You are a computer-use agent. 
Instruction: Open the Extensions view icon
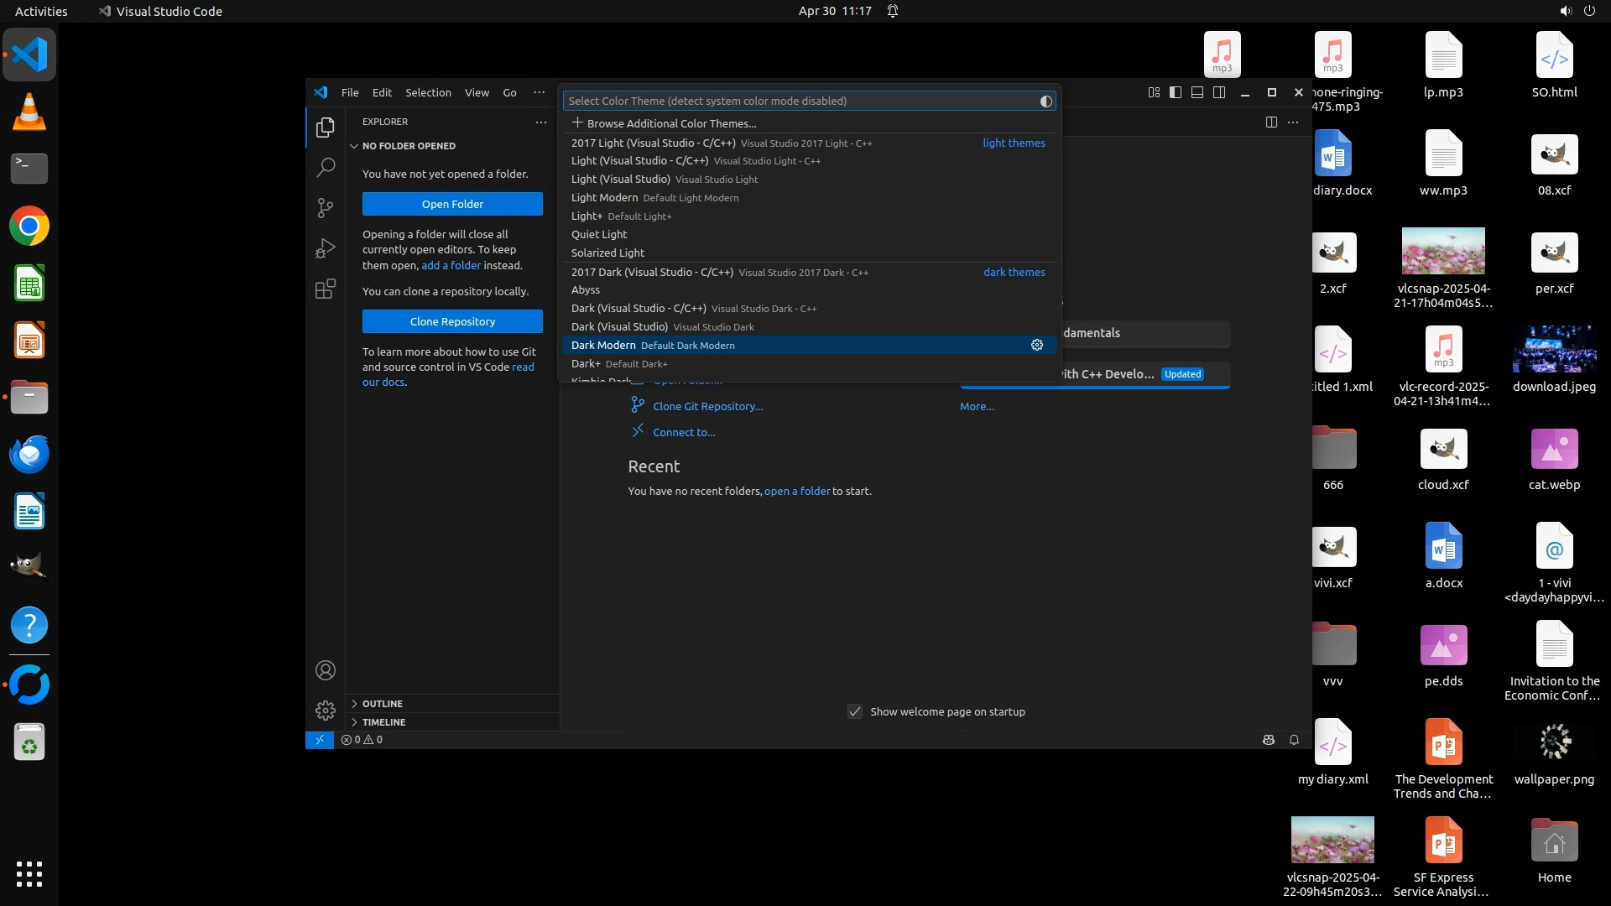(326, 289)
